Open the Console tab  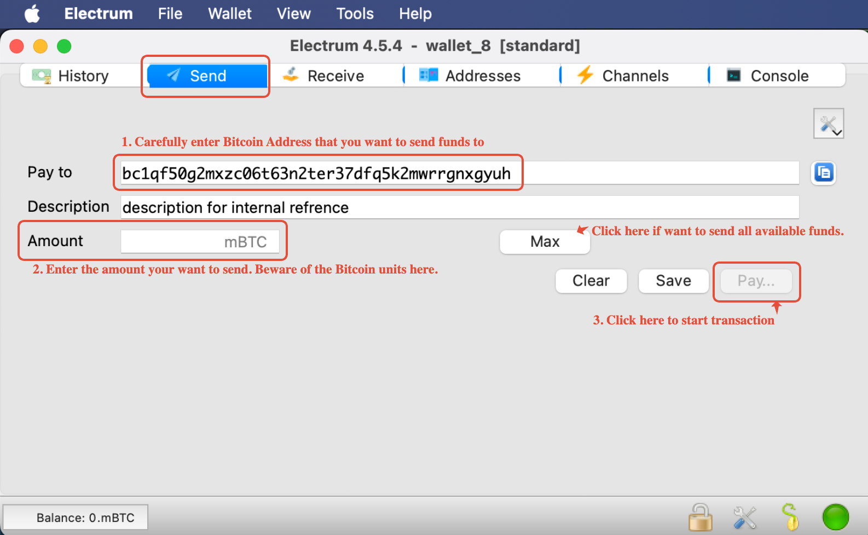pos(777,75)
